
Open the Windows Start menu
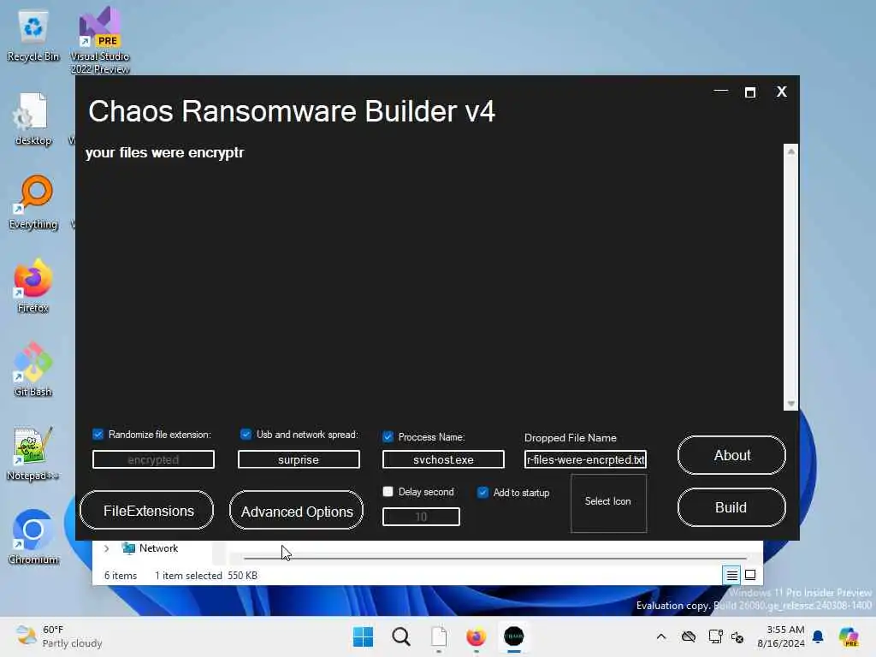363,636
